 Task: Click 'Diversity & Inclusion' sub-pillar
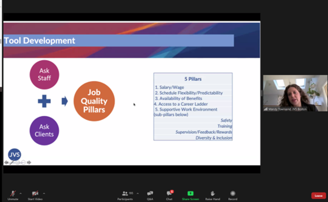click(213, 138)
